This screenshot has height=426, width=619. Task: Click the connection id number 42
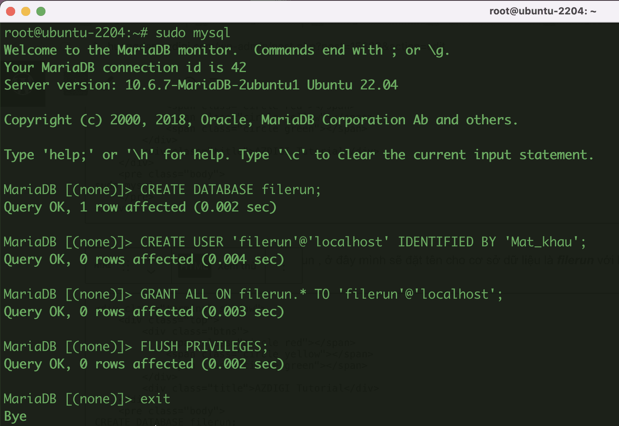tap(239, 68)
